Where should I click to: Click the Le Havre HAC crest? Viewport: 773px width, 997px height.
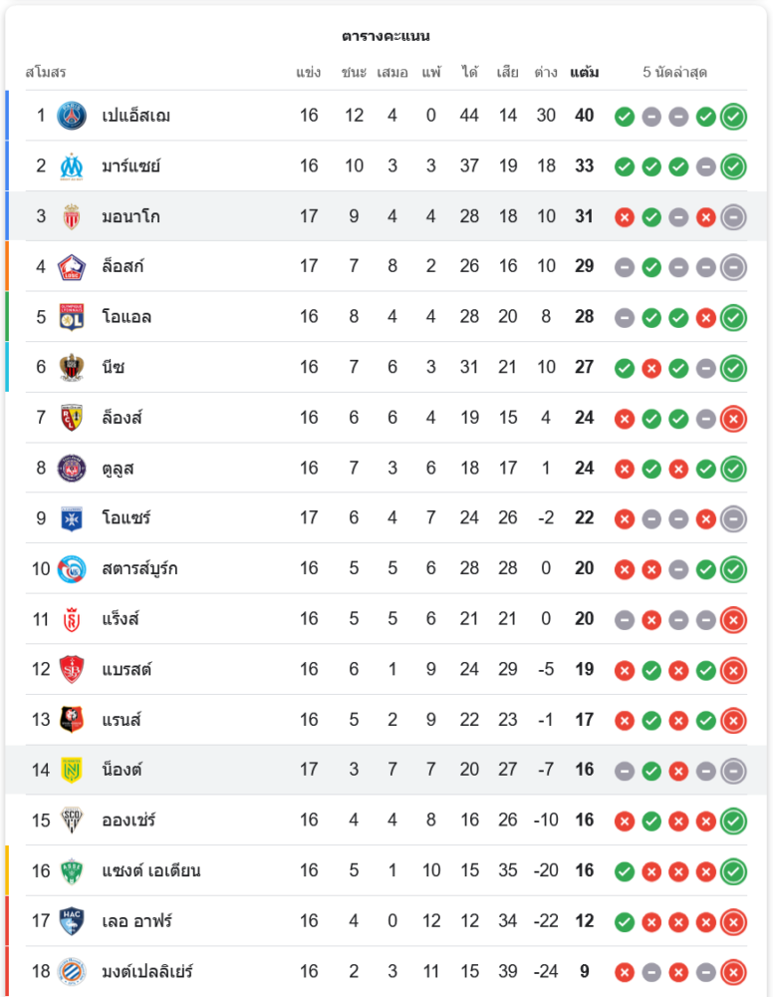pos(72,920)
